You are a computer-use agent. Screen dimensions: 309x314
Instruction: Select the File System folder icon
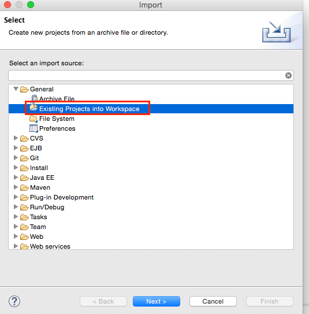click(33, 119)
